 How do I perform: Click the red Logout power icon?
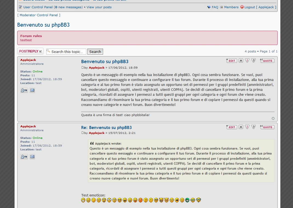(x=242, y=7)
